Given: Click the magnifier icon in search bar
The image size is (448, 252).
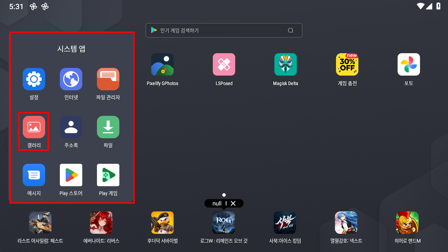Looking at the screenshot, I should [x=290, y=30].
